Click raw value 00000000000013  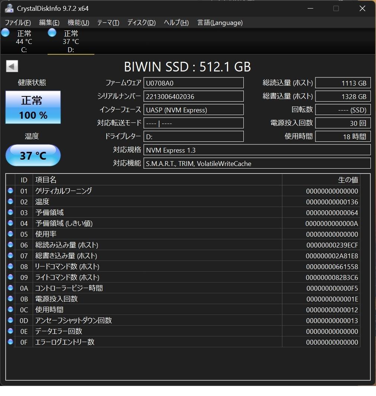[332, 321]
